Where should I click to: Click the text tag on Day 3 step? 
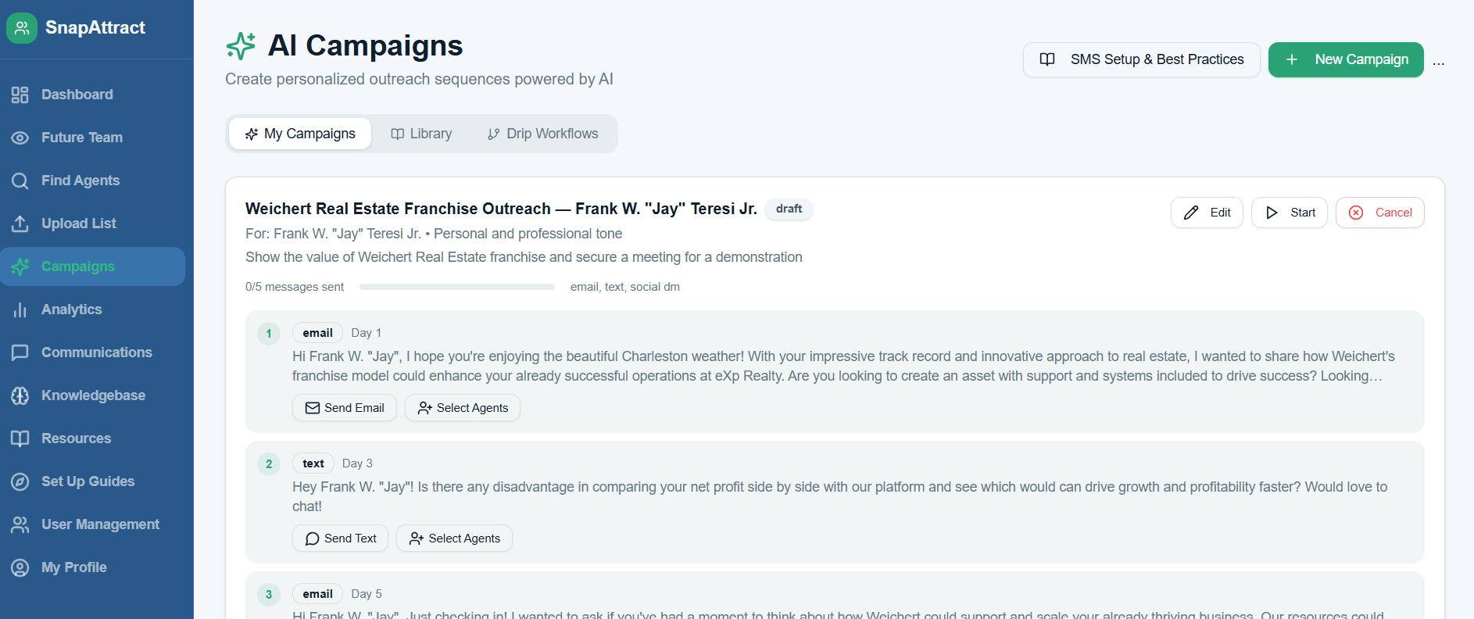tap(313, 463)
